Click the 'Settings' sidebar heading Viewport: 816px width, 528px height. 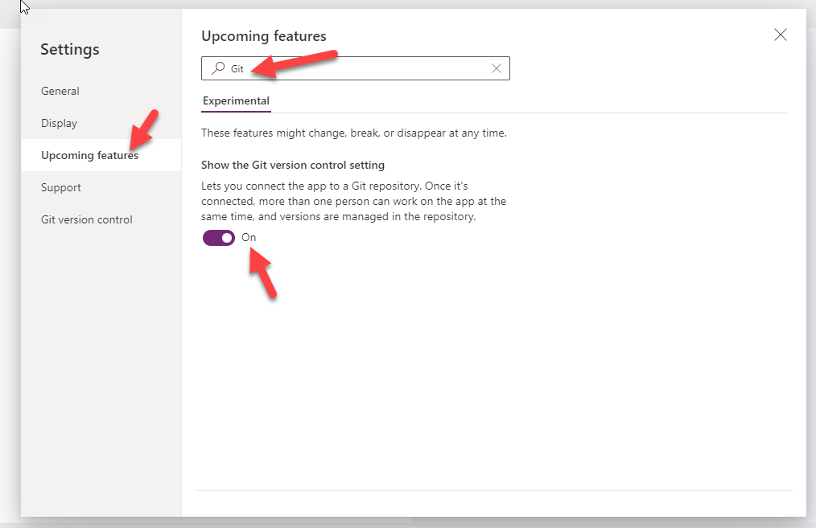[x=70, y=50]
